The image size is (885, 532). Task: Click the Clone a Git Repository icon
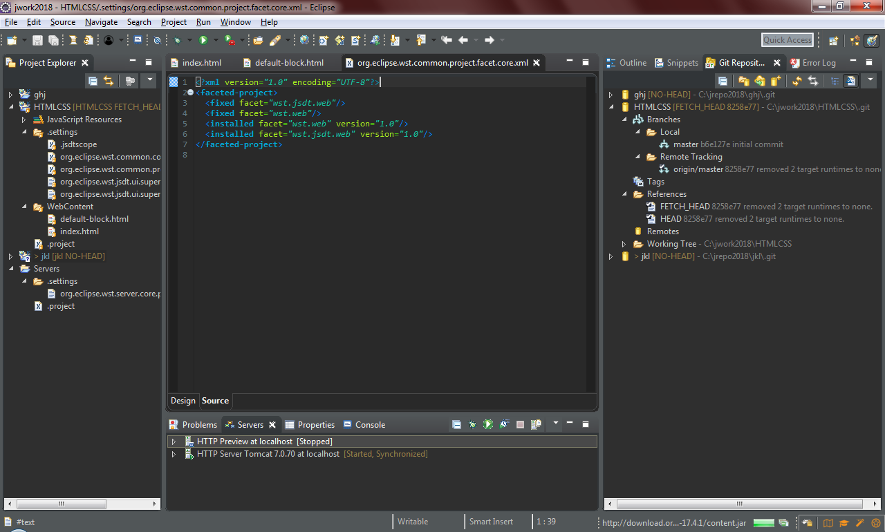click(760, 81)
